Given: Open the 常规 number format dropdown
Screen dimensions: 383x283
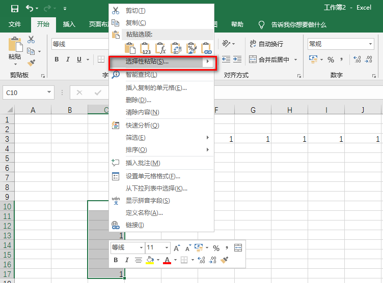Looking at the screenshot, I should pyautogui.click(x=370, y=44).
